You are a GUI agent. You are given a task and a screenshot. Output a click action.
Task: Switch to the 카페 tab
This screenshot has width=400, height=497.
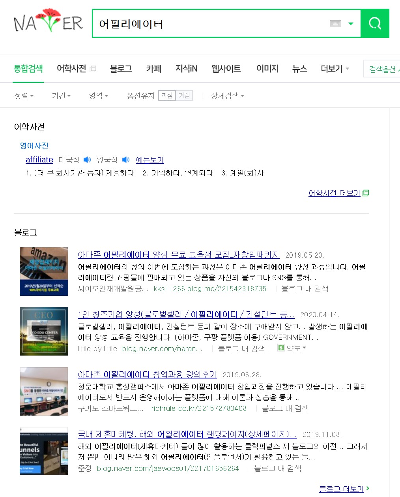click(x=154, y=69)
